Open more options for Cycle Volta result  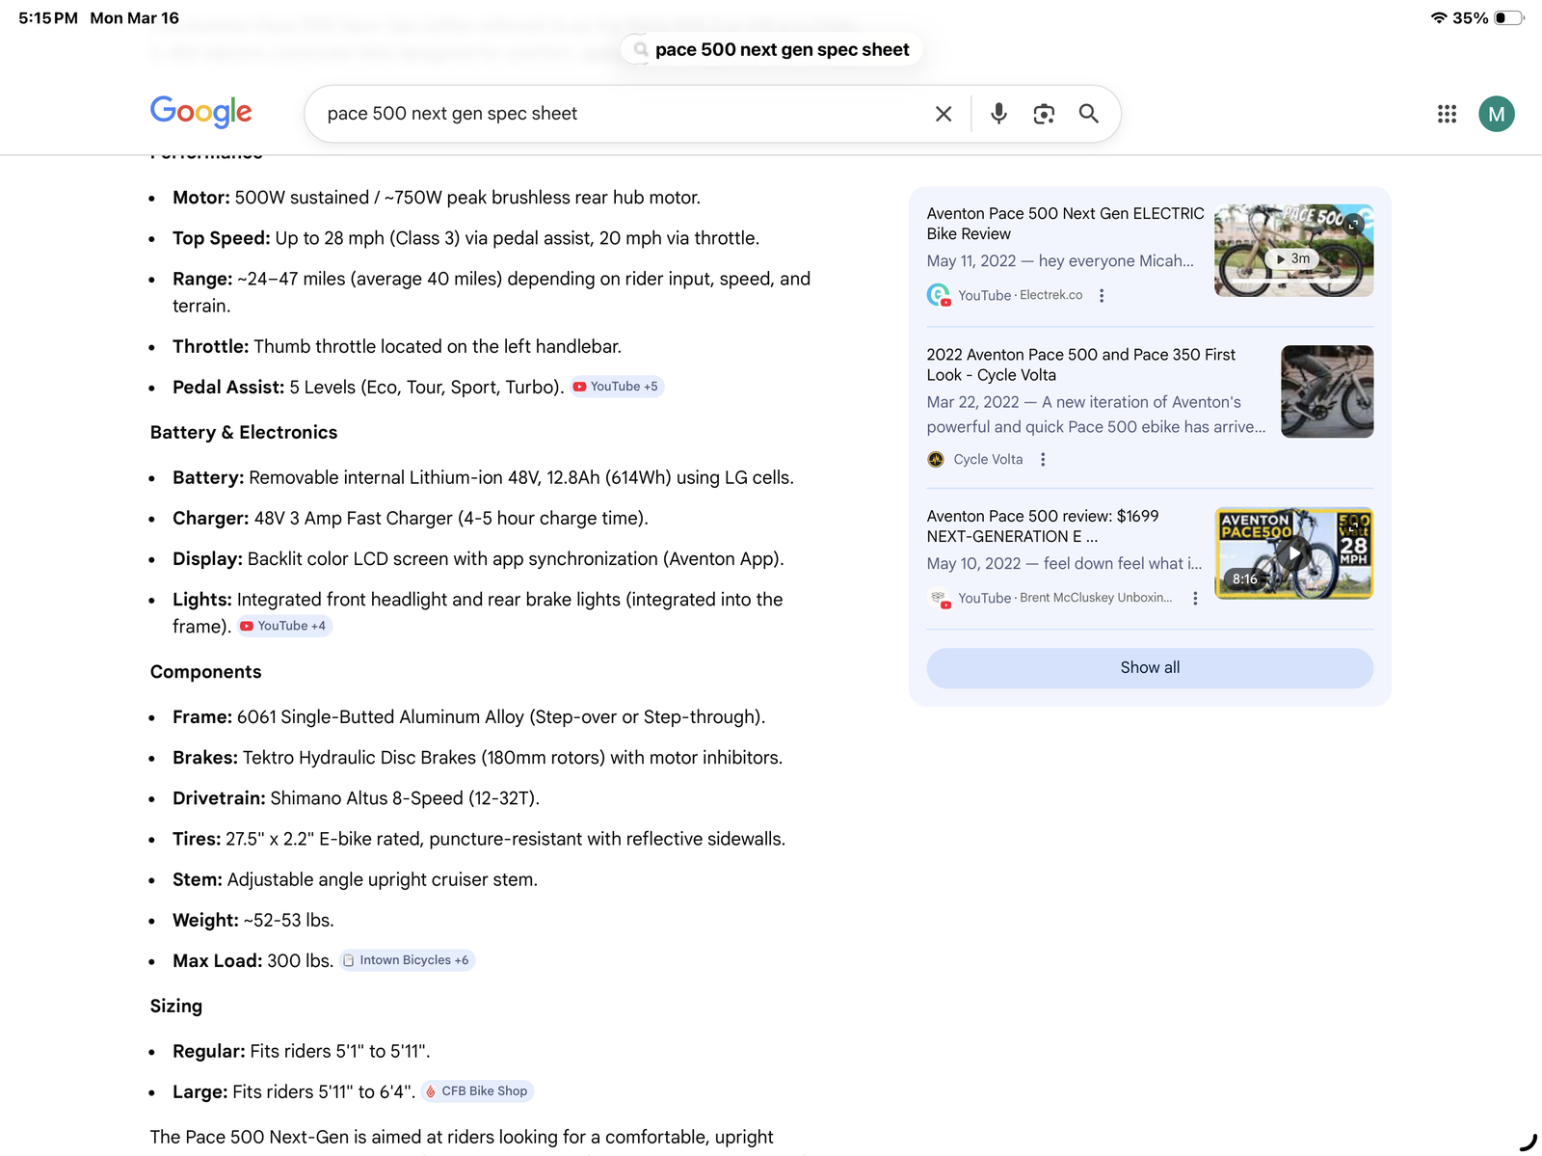pos(1043,460)
